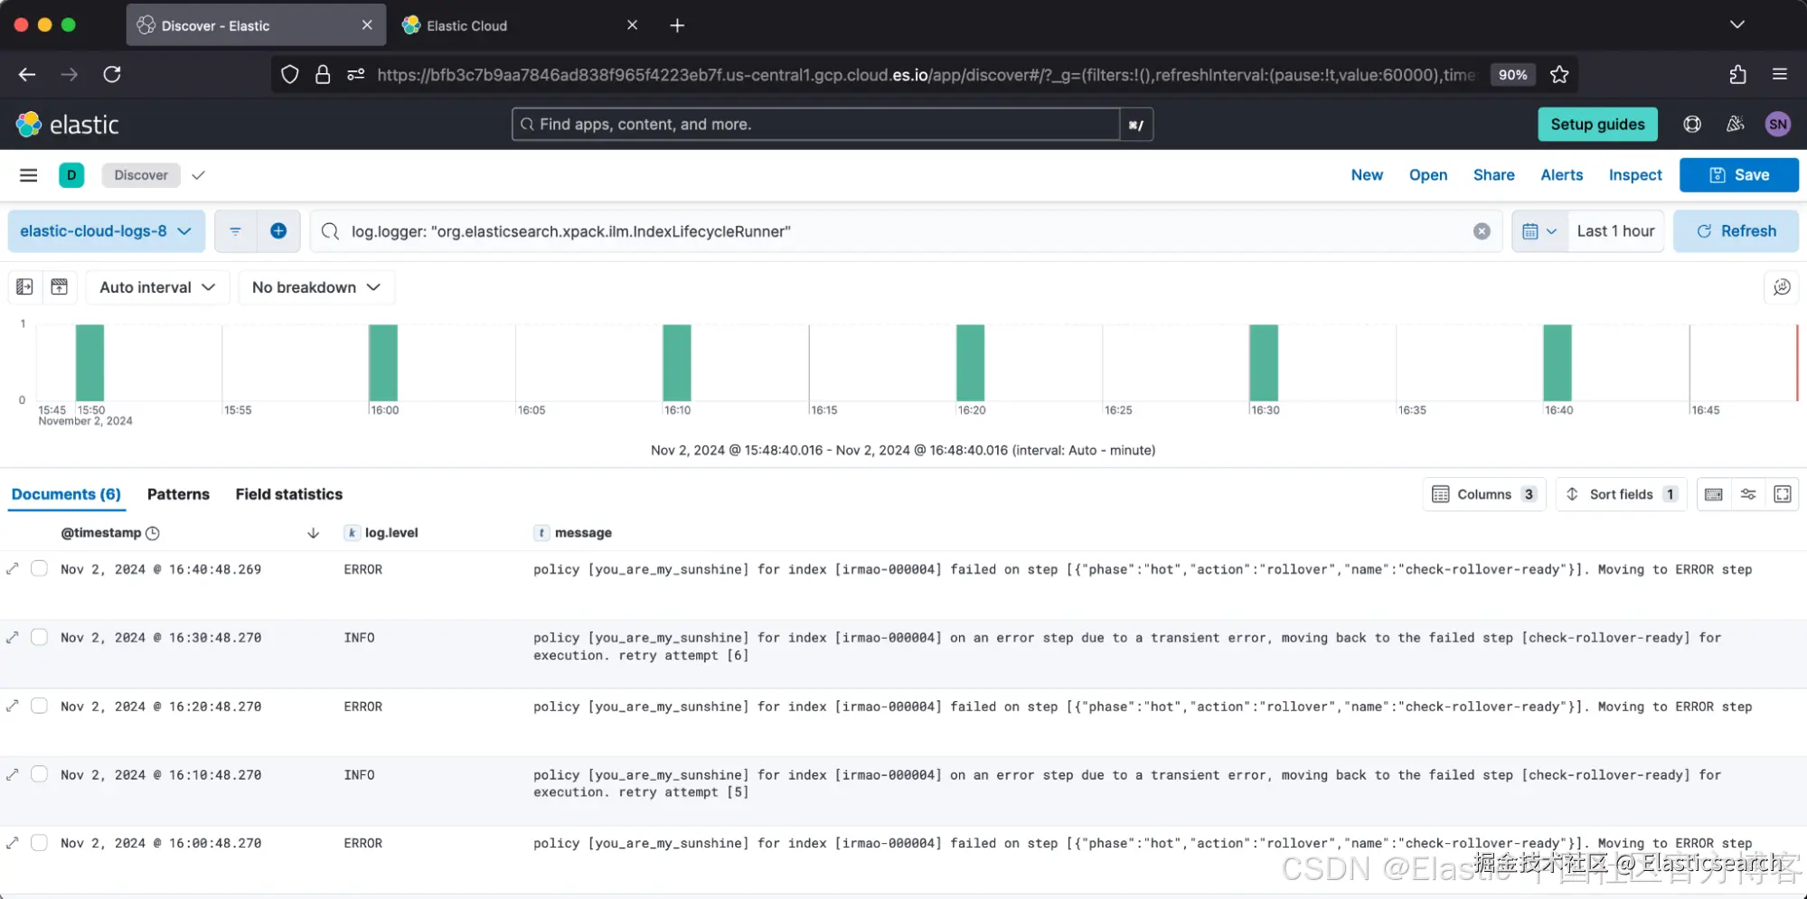Click Inspect in the top menu

click(x=1635, y=175)
